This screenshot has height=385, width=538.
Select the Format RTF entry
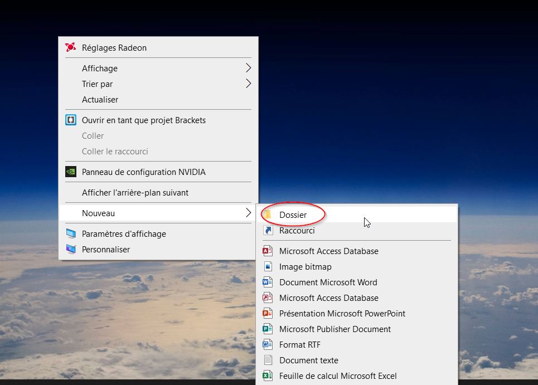click(357, 344)
